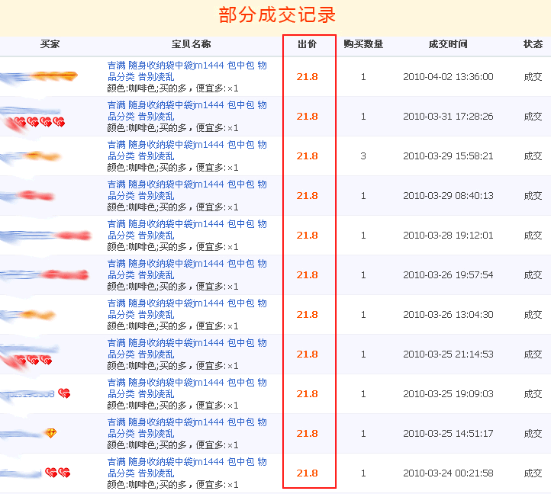The width and height of the screenshot is (551, 494).
Task: Click price 21.8 in the 2010-04-02 row
Action: (307, 76)
